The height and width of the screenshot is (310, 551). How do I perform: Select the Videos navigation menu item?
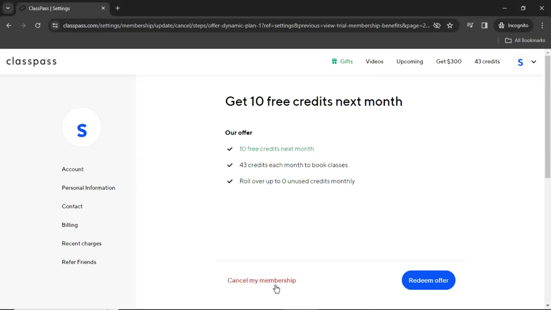[x=374, y=61]
